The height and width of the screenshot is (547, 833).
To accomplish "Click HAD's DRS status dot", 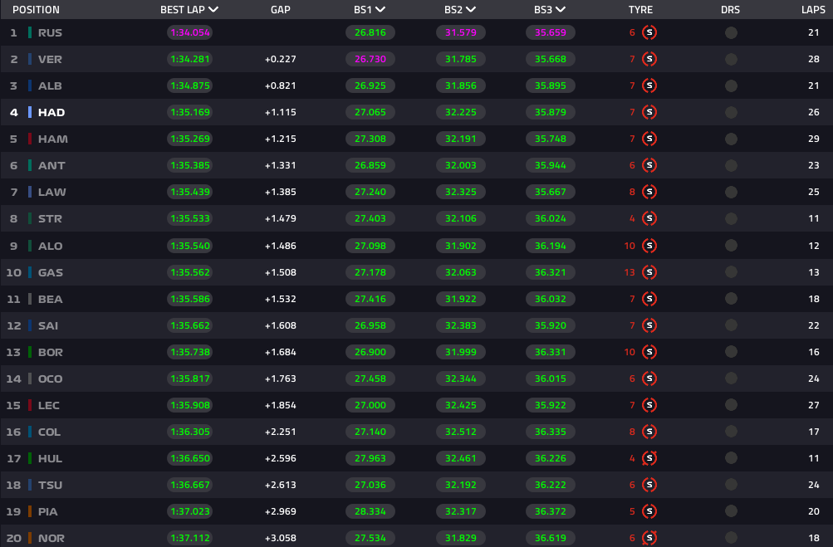I will click(731, 113).
